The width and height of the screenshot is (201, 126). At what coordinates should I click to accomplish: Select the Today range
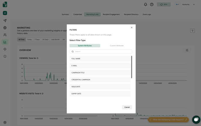coord(29,40)
